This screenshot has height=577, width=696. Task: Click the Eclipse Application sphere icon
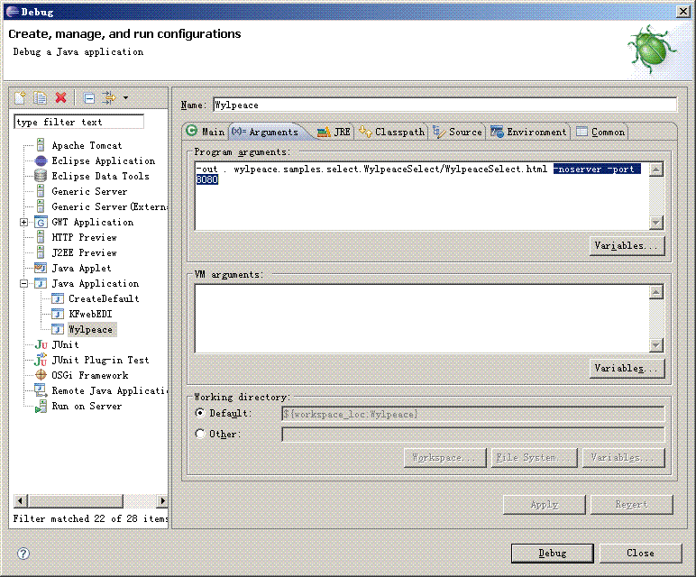coord(41,160)
